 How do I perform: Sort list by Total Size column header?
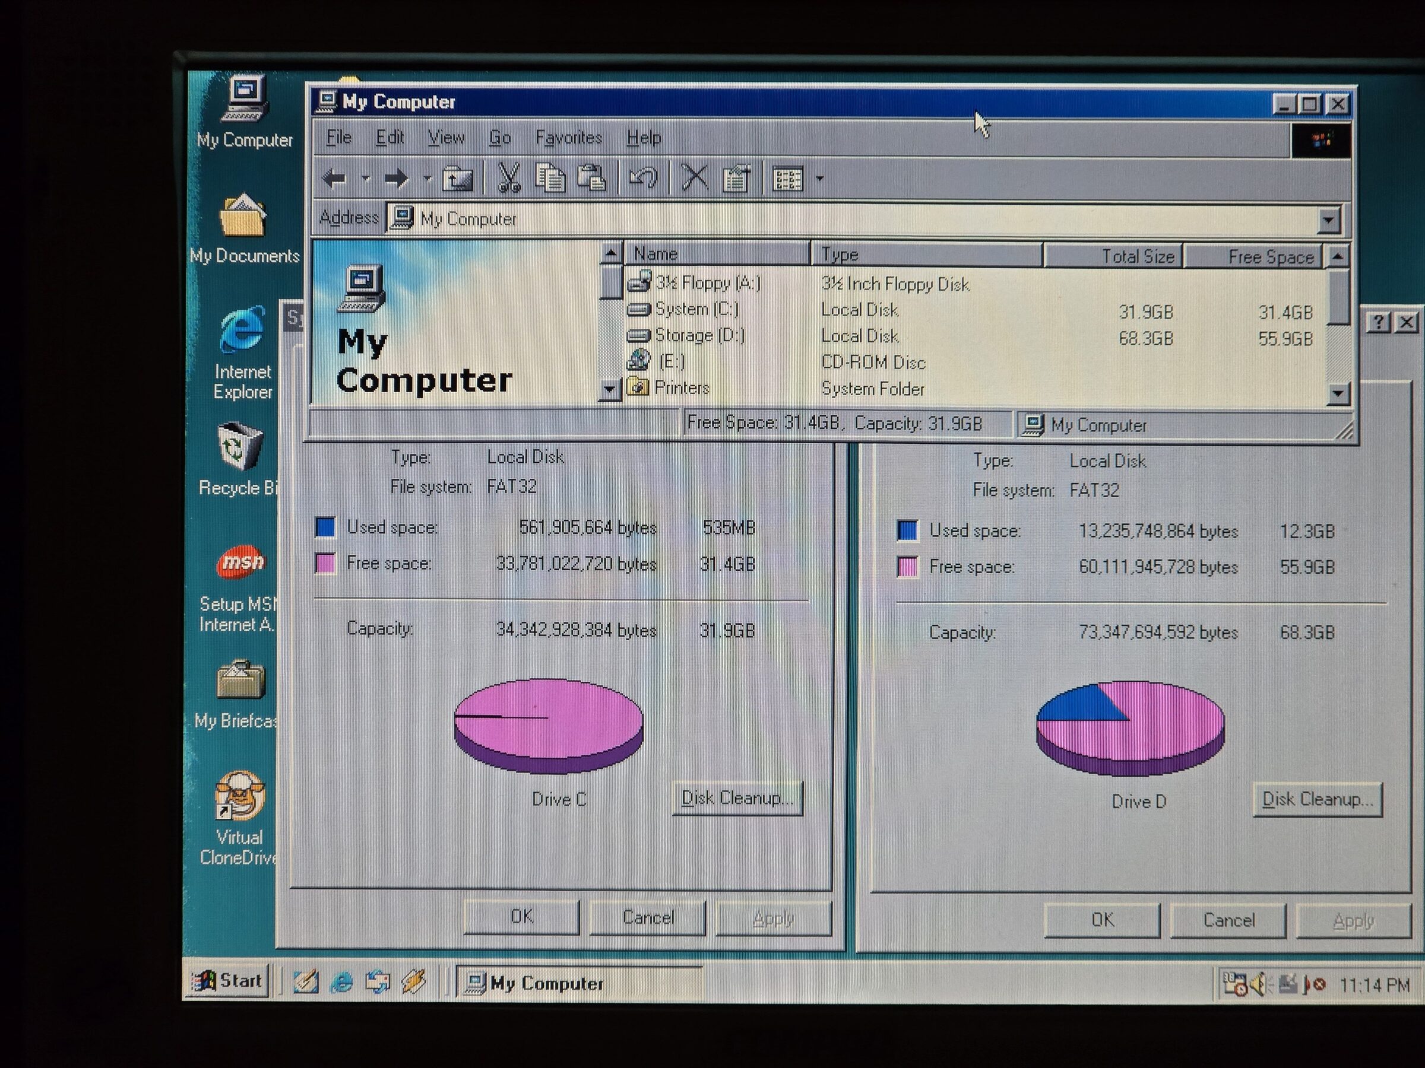coord(1113,256)
